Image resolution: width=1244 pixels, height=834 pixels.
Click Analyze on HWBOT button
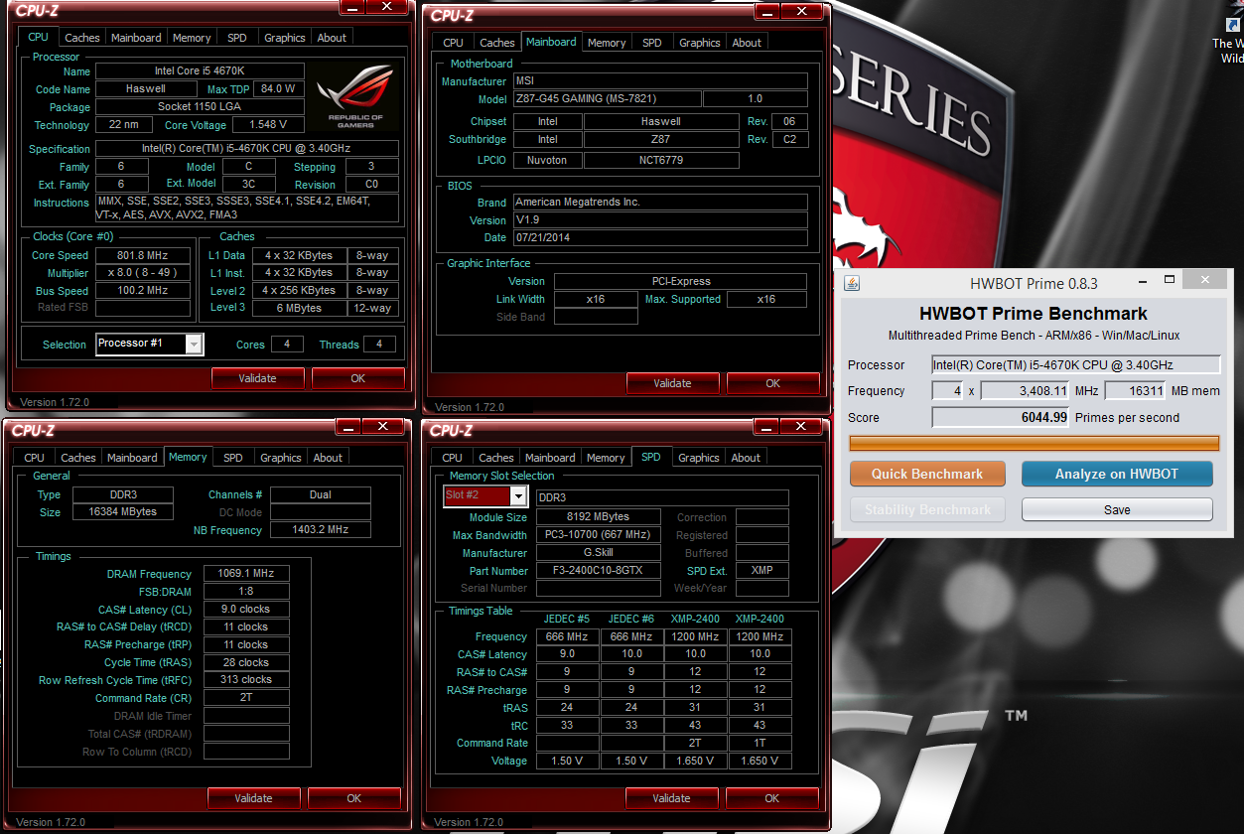tap(1117, 474)
